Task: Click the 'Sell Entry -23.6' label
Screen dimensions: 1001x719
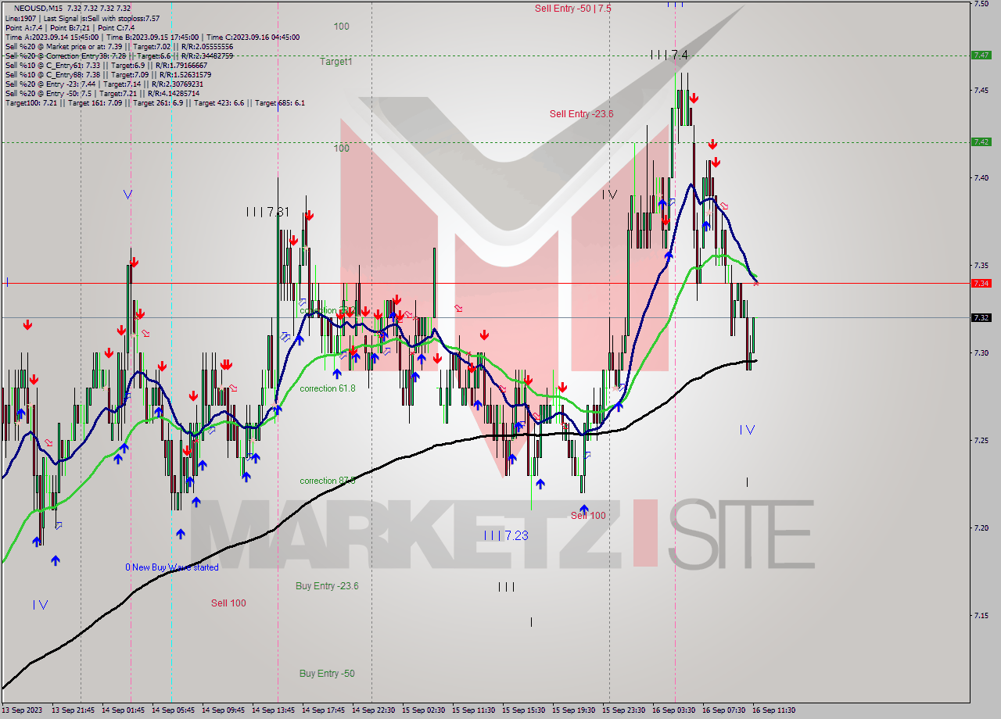Action: [x=581, y=114]
